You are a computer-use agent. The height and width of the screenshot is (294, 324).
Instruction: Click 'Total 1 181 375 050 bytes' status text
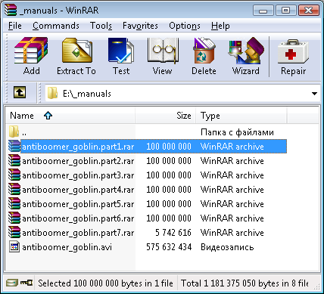point(245,283)
